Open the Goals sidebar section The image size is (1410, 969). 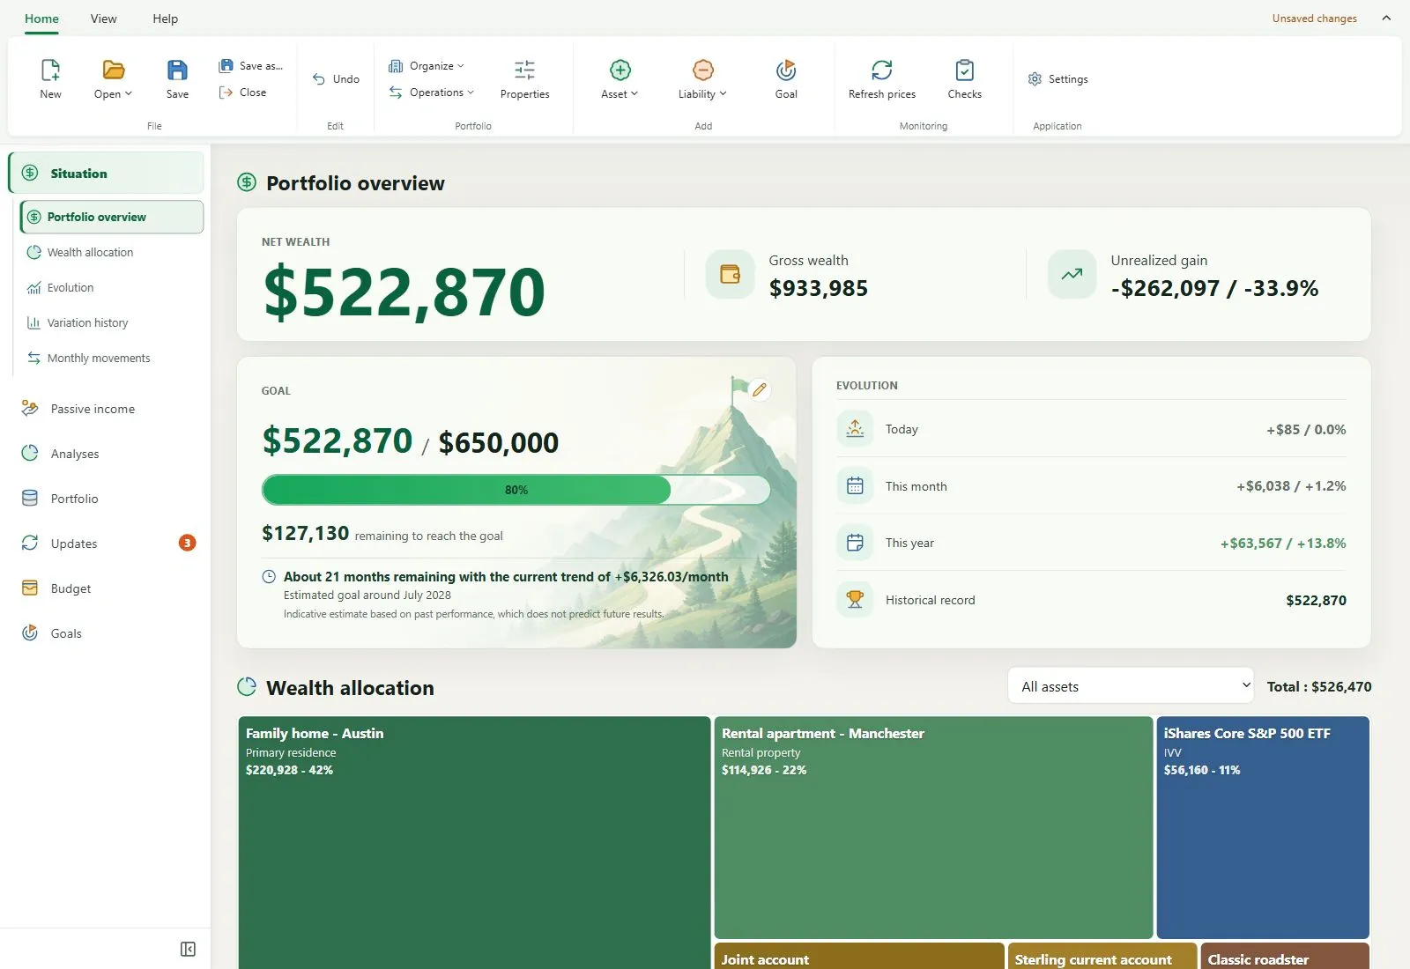click(106, 633)
